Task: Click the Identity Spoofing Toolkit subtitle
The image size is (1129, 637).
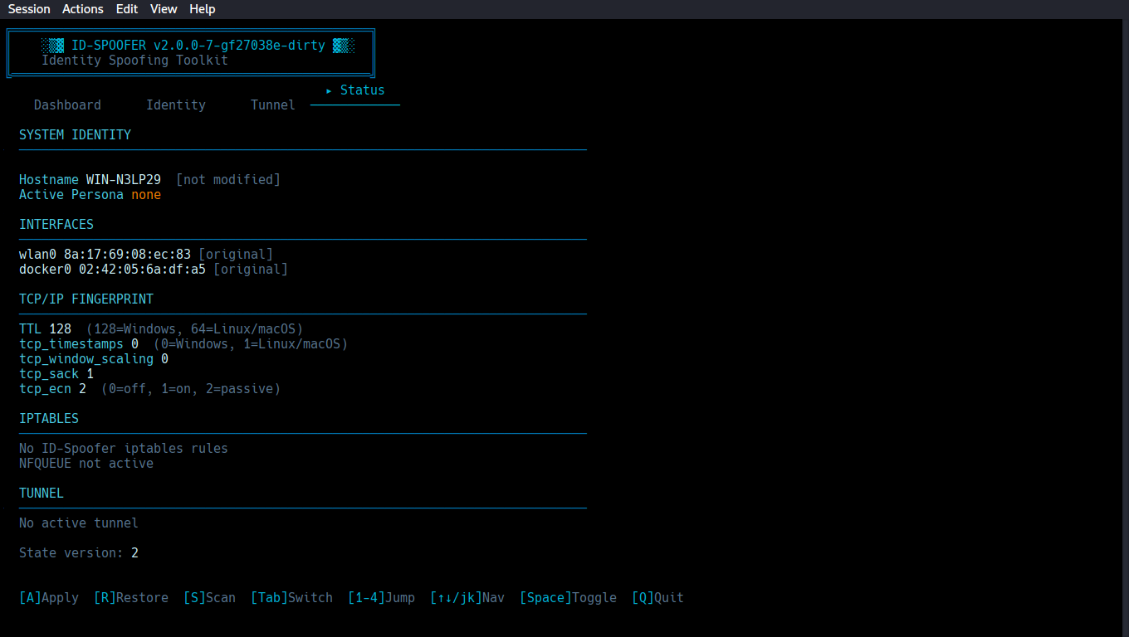Action: point(134,61)
